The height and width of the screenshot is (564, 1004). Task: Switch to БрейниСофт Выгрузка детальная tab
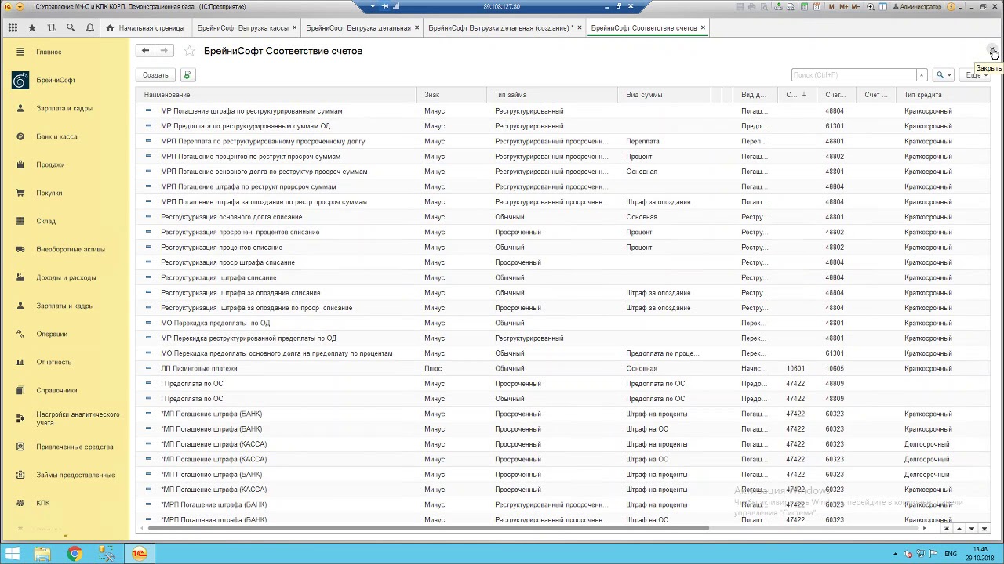coord(358,27)
